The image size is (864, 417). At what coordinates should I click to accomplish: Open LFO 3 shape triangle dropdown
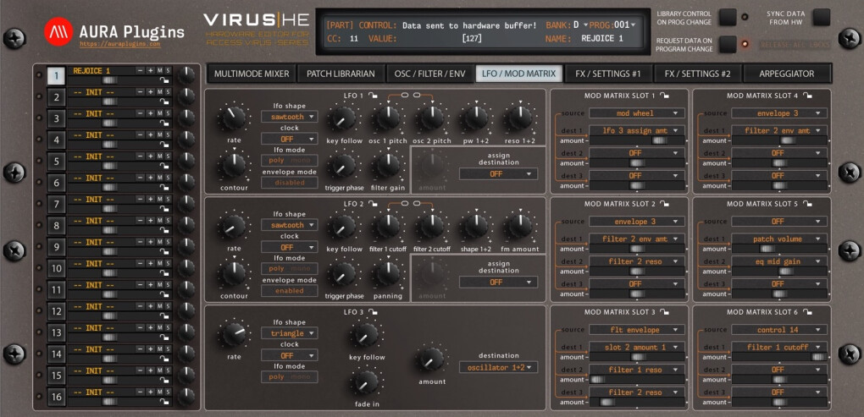(x=290, y=333)
